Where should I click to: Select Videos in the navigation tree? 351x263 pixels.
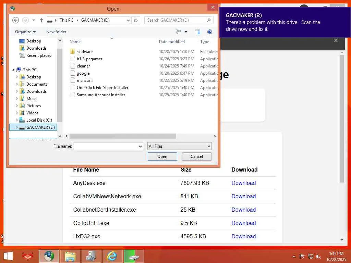[32, 113]
